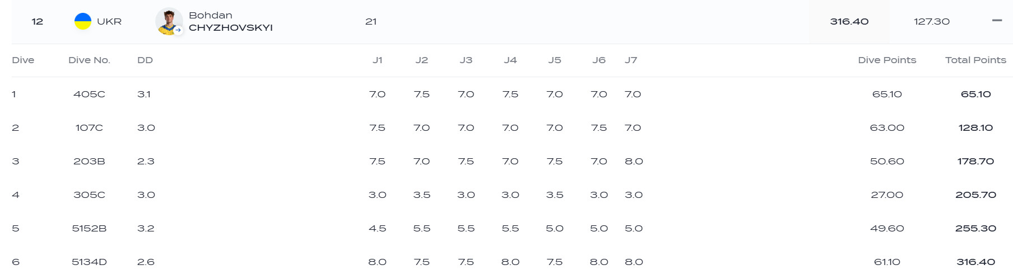Open Bohdan Chyzhovskyi's profile photo
The height and width of the screenshot is (279, 1013).
(168, 21)
